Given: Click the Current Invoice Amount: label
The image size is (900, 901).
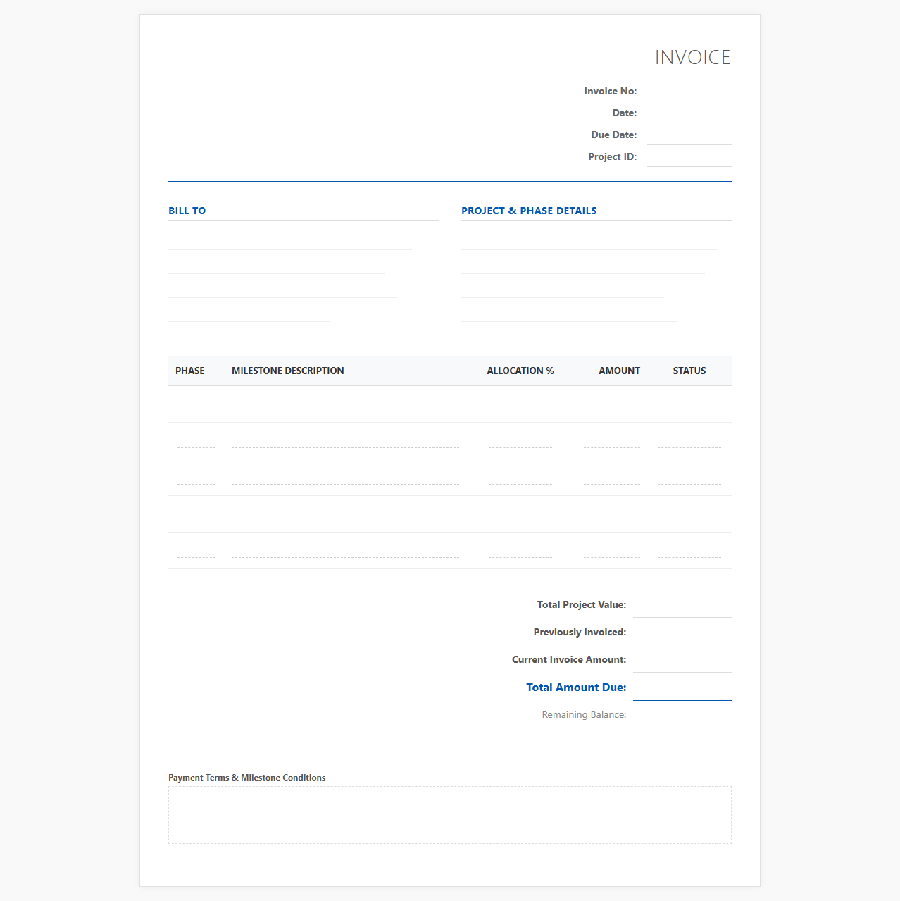Looking at the screenshot, I should [x=569, y=659].
